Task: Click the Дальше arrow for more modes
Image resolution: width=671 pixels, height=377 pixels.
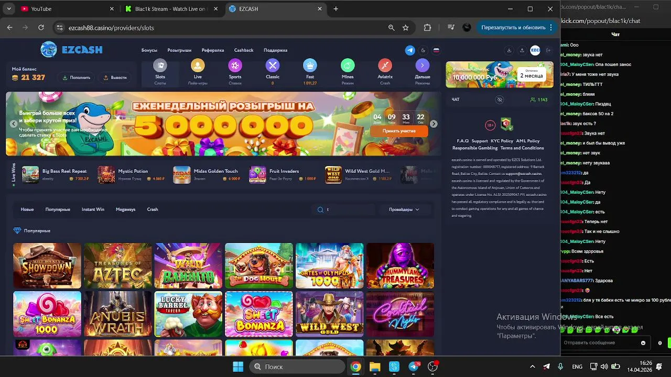Action: tap(423, 65)
